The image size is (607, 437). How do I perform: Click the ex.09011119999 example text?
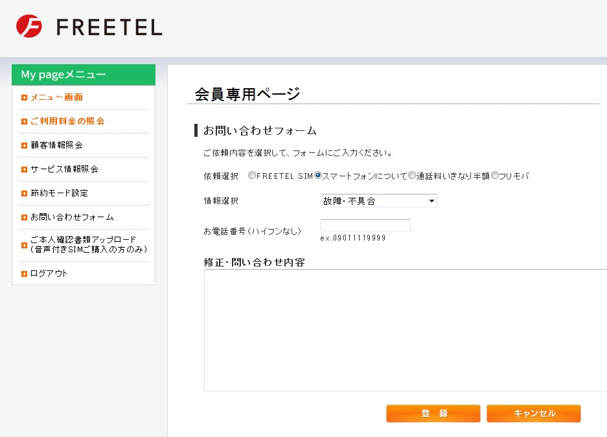point(353,238)
